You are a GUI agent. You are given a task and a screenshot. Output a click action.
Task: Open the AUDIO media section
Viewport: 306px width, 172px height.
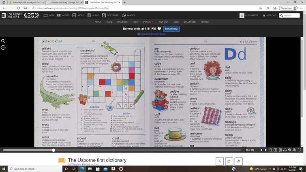93,15
